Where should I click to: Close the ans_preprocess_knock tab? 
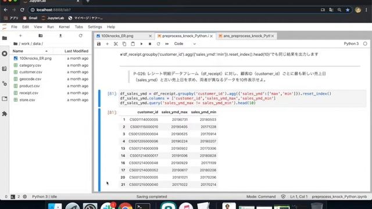click(x=273, y=36)
